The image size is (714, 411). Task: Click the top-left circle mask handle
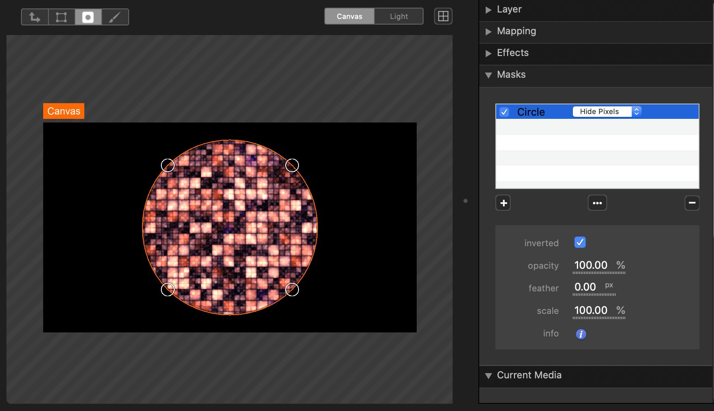point(168,165)
